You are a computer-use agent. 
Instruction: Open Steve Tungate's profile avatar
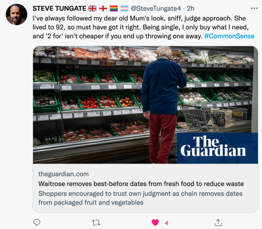pyautogui.click(x=16, y=15)
